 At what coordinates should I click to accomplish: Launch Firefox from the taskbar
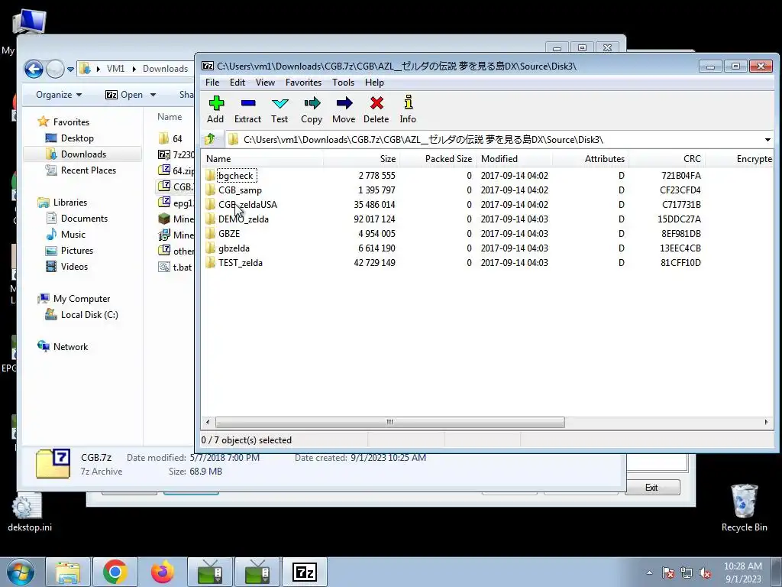pyautogui.click(x=162, y=572)
